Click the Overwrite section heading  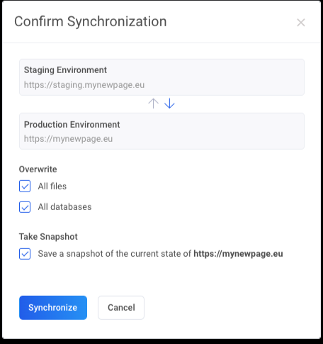point(38,170)
